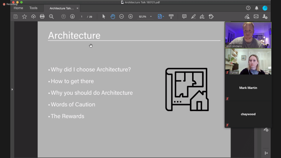
Task: Close the Architecture Talk document tab
Action: (x=78, y=8)
